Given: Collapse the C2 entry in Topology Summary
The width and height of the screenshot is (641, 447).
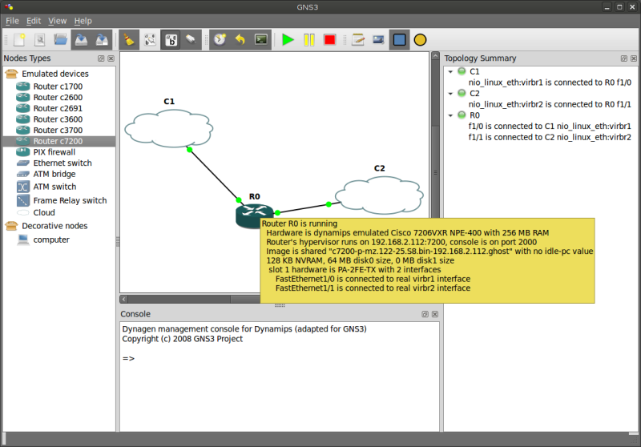Looking at the screenshot, I should [x=450, y=93].
